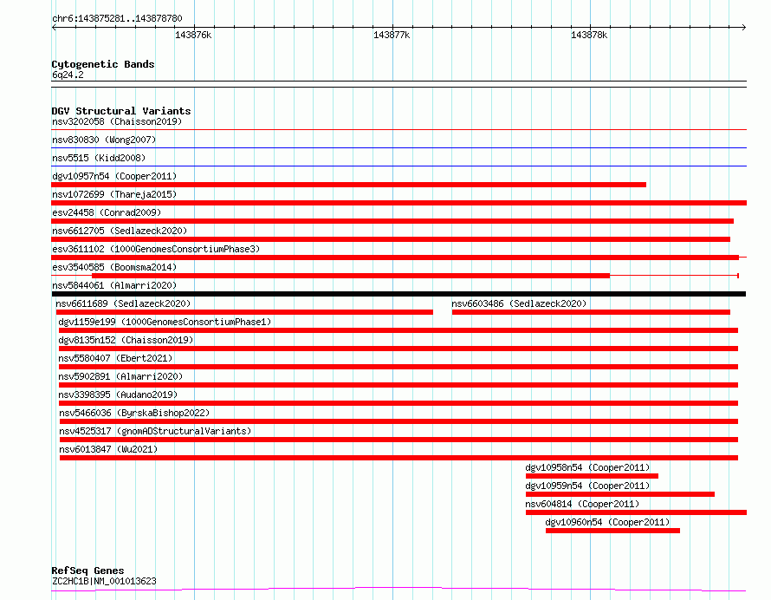Click the nsv5844061 (Almarri2020) label
The height and width of the screenshot is (600, 771).
coord(114,285)
